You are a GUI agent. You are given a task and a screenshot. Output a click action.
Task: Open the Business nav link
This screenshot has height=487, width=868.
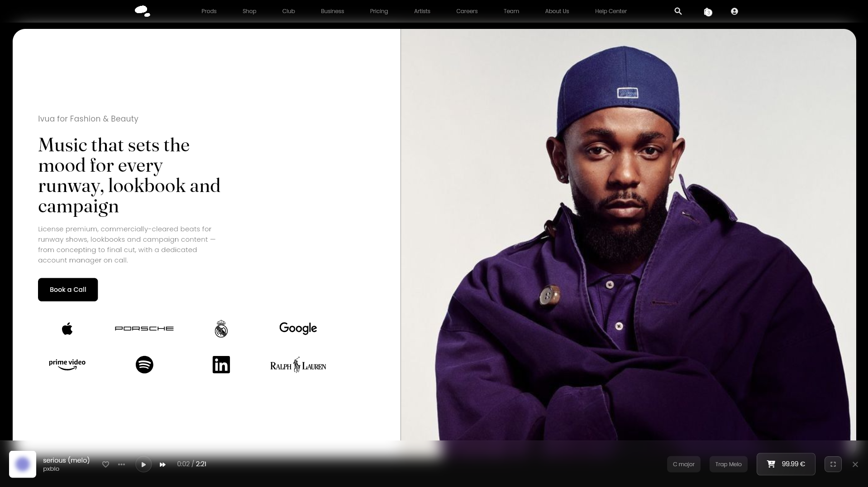(333, 11)
